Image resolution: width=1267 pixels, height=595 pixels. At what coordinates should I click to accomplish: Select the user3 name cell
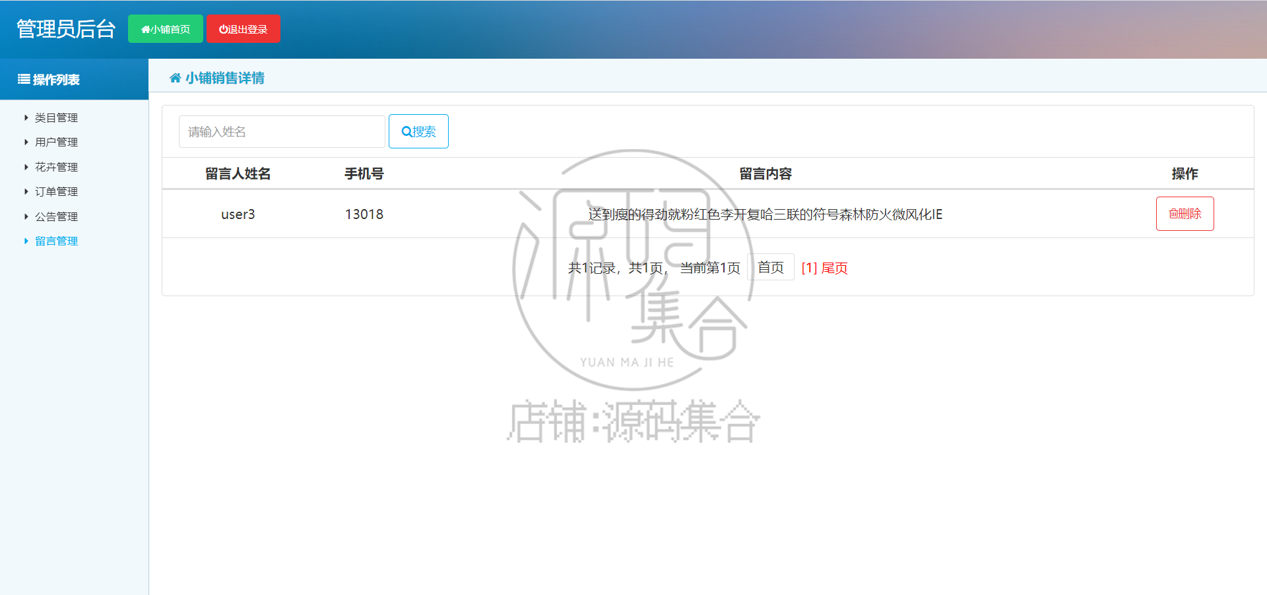point(238,214)
